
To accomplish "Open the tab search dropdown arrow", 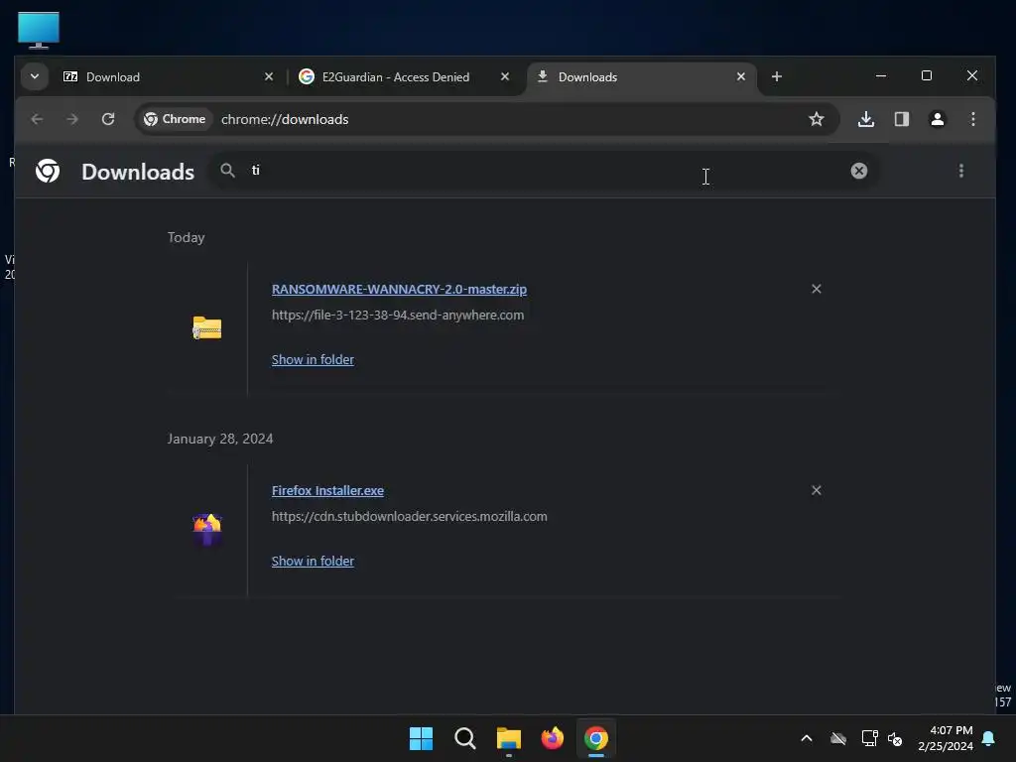I will pyautogui.click(x=35, y=76).
